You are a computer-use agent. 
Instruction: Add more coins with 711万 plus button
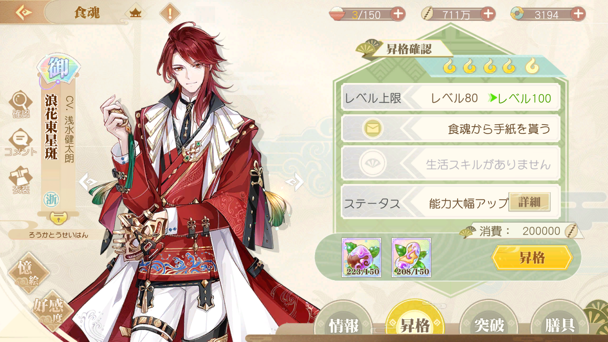(488, 14)
